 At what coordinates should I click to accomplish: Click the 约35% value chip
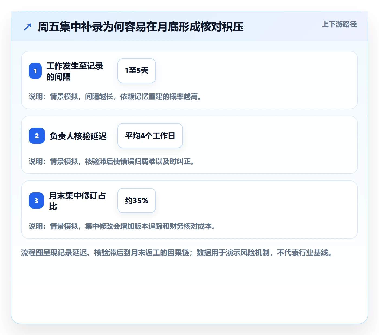point(137,200)
